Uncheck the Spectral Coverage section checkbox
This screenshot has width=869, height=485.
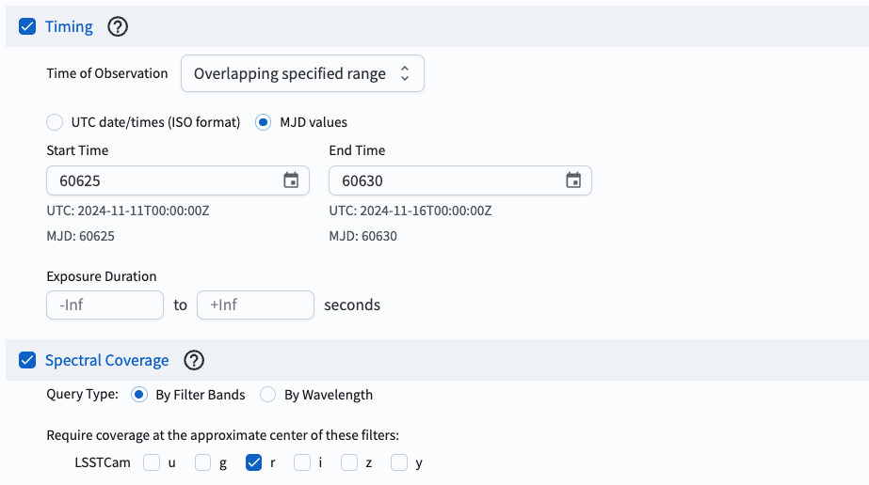click(27, 360)
